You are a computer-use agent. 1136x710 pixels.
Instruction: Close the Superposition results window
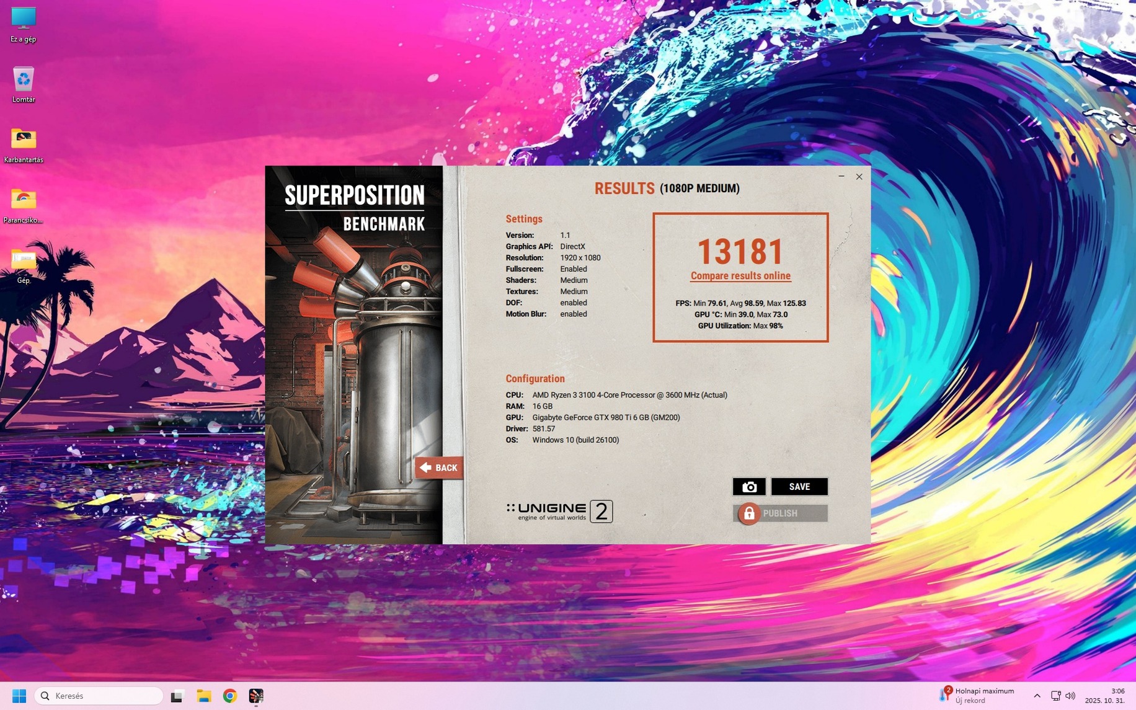(859, 177)
